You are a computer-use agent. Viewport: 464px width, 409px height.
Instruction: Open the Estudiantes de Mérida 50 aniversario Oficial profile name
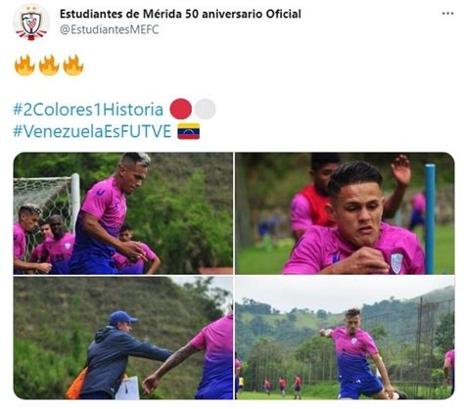click(x=180, y=14)
